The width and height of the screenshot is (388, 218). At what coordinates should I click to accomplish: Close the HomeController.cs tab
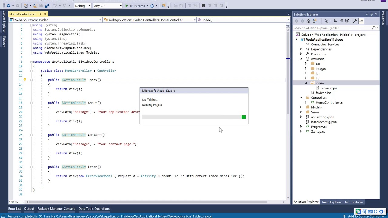pyautogui.click(x=45, y=14)
